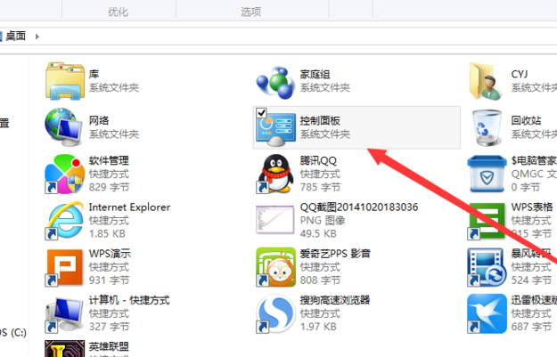Click the 家庭组 name label
Screen dimensions: 557x357
coord(315,74)
